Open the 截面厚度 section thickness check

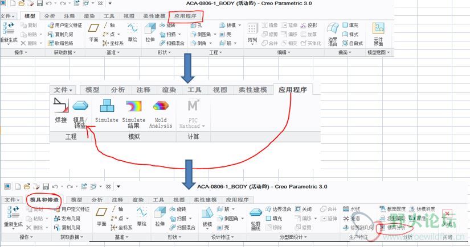click(392, 209)
